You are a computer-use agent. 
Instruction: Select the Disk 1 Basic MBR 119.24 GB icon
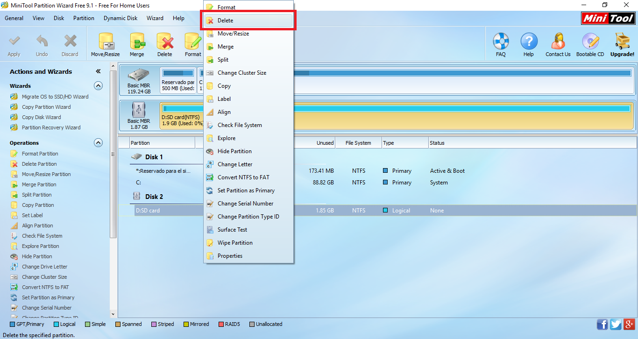139,81
